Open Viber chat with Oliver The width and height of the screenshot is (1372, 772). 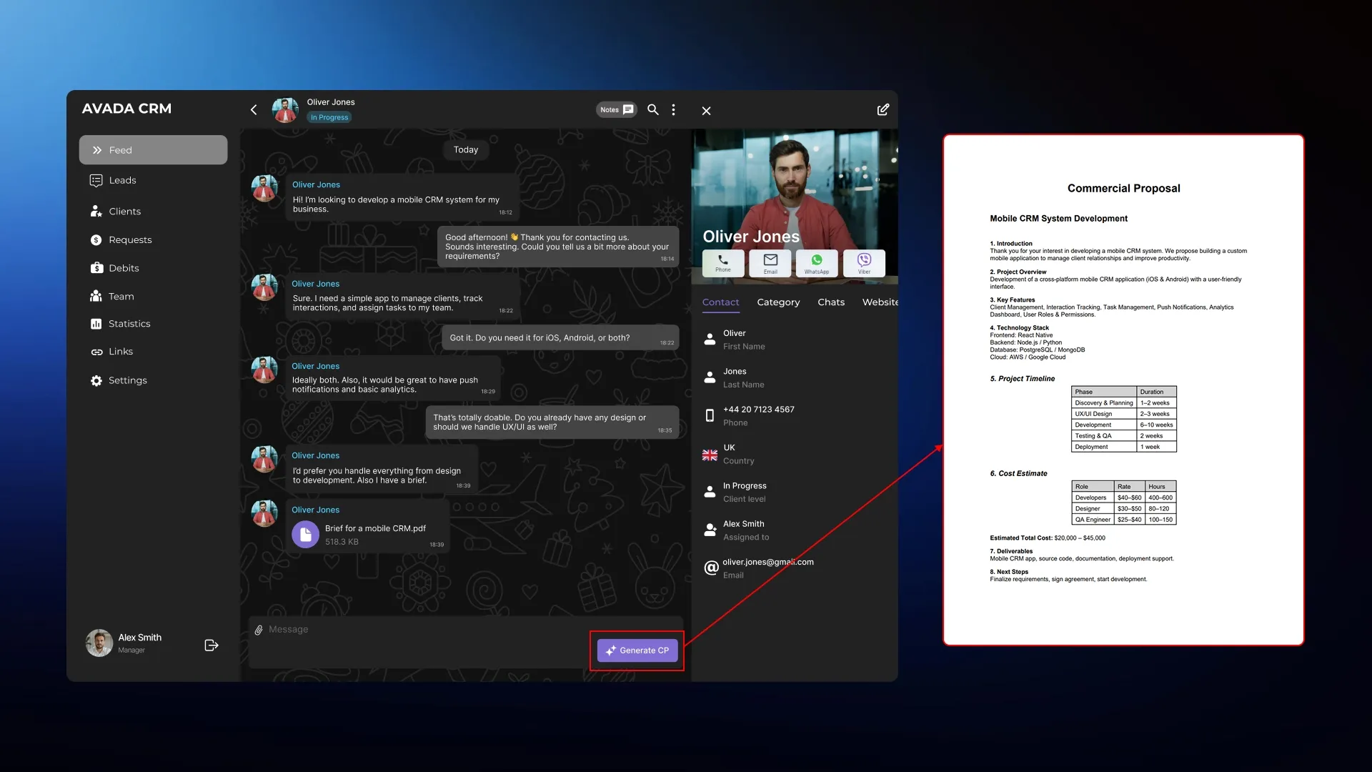(864, 263)
